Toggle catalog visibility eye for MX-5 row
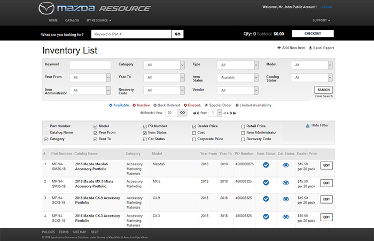Image resolution: width=374 pixels, height=241 pixels. tap(286, 182)
